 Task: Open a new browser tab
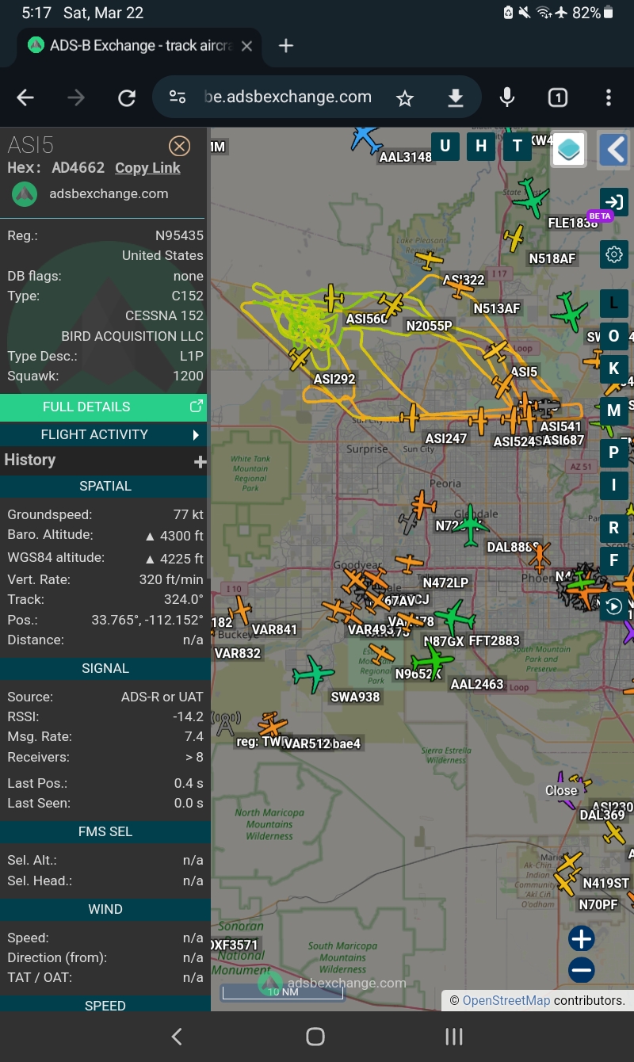[x=286, y=46]
